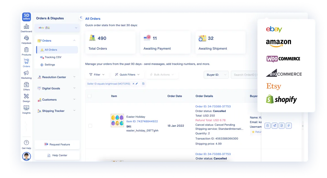Open orders Settings menu item
The height and width of the screenshot is (178, 327).
(50, 65)
